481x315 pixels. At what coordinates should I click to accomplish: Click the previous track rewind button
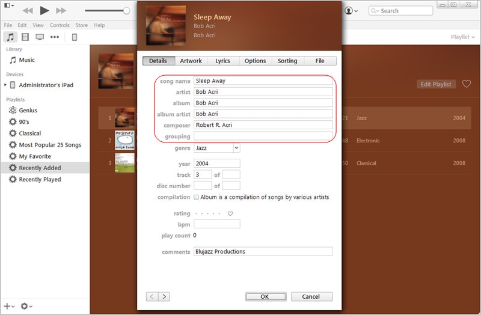coord(28,11)
